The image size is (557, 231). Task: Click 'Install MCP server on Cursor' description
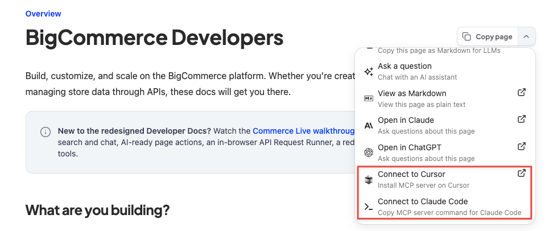(x=423, y=185)
